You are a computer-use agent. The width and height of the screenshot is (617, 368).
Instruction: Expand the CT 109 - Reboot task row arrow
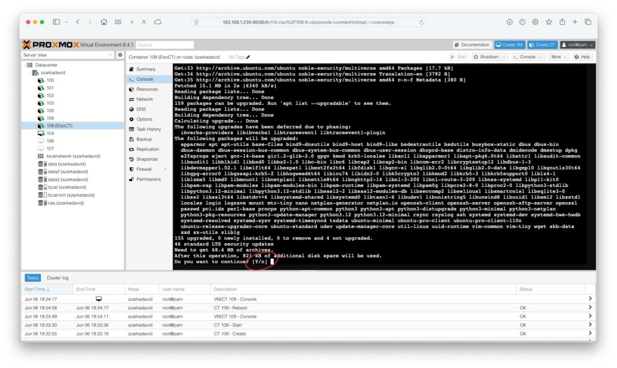[x=590, y=307]
